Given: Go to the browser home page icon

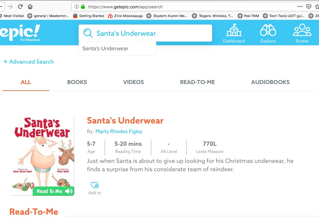Looking at the screenshot, I should coord(30,7).
